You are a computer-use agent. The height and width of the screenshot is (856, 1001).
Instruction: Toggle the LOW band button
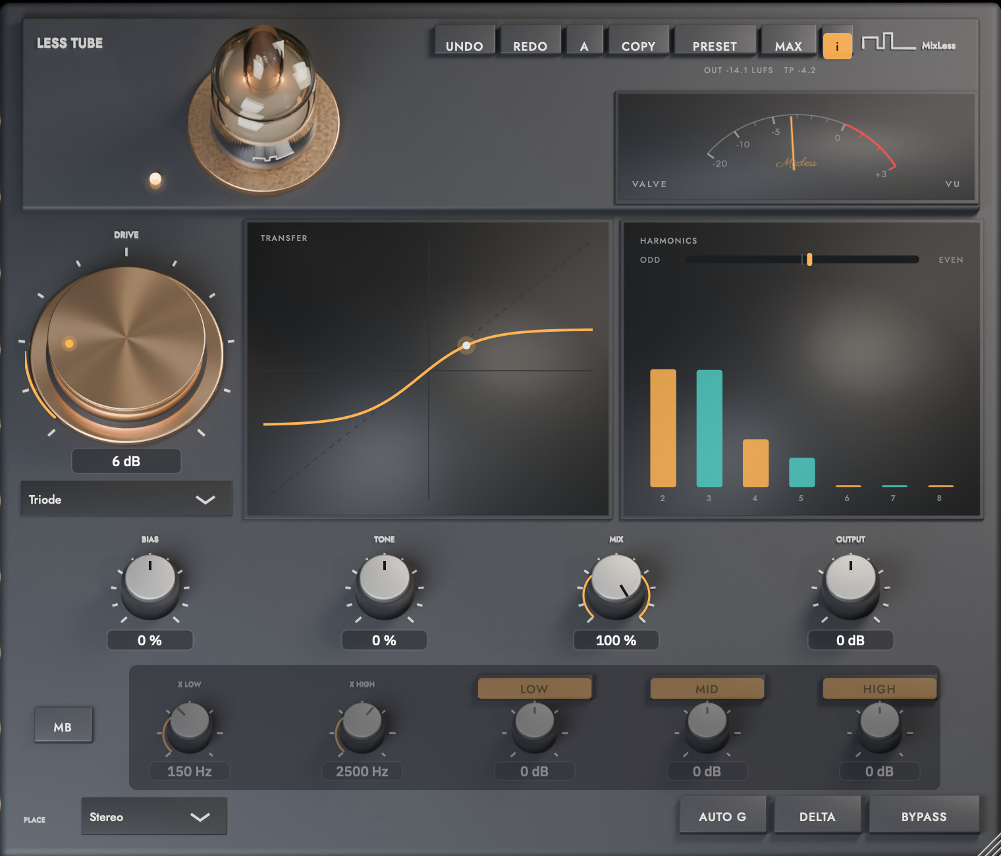pyautogui.click(x=534, y=689)
